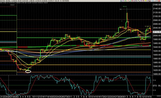Click the 2164.57 label at chart top-left
The height and width of the screenshot is (98, 161).
coord(12,5)
